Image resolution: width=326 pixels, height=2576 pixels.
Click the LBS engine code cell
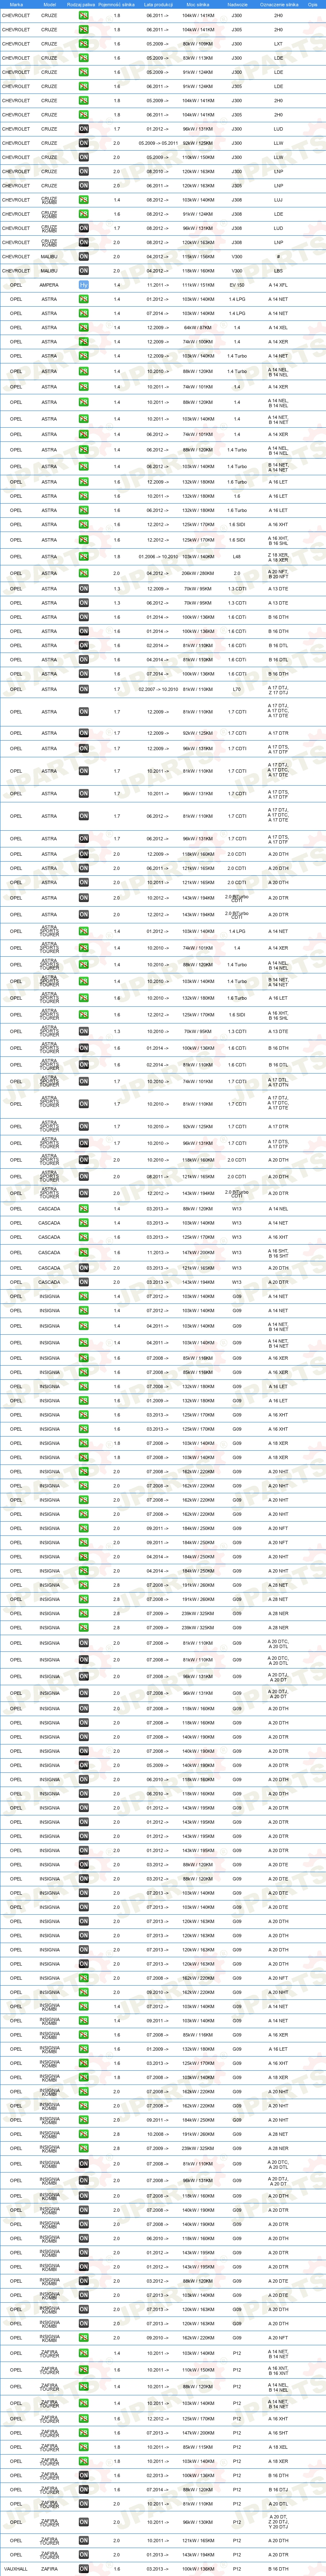point(278,271)
